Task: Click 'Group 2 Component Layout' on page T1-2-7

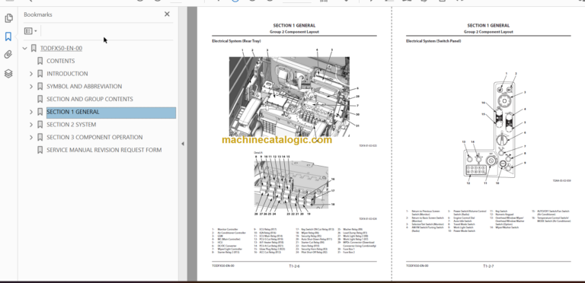Action: point(488,32)
